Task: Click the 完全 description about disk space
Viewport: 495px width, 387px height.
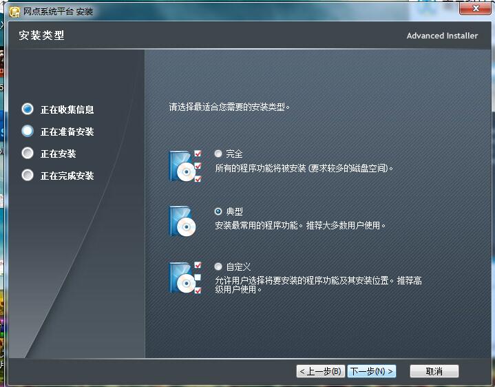Action: coord(304,167)
